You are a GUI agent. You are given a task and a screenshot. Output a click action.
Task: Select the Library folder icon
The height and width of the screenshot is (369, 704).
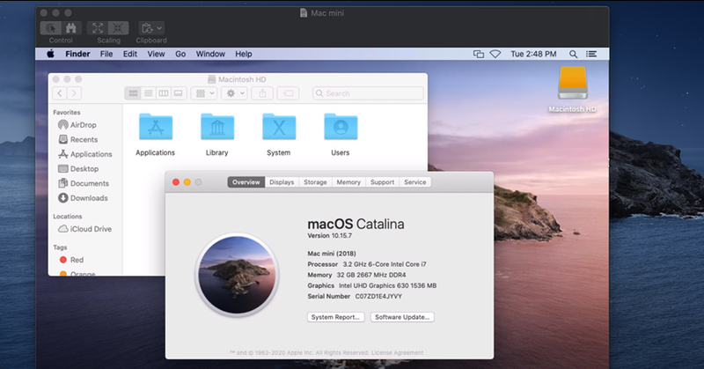click(x=217, y=127)
